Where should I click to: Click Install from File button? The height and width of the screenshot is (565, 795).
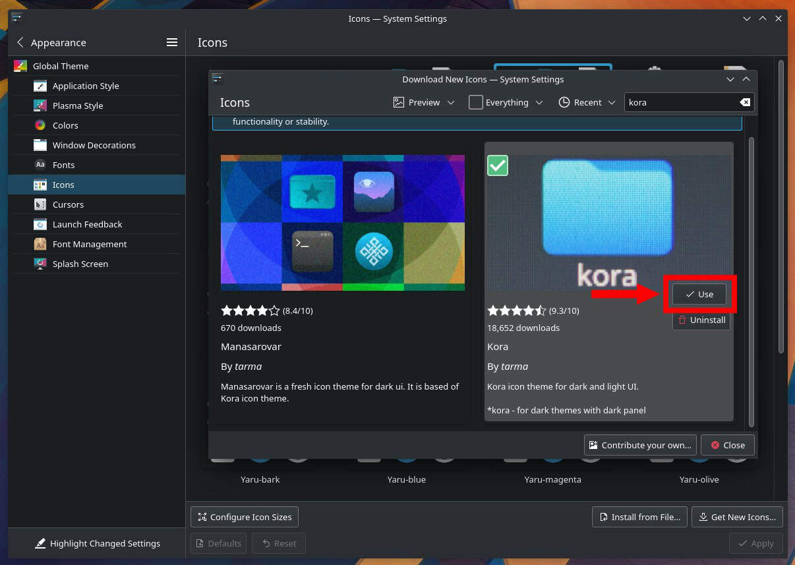639,517
